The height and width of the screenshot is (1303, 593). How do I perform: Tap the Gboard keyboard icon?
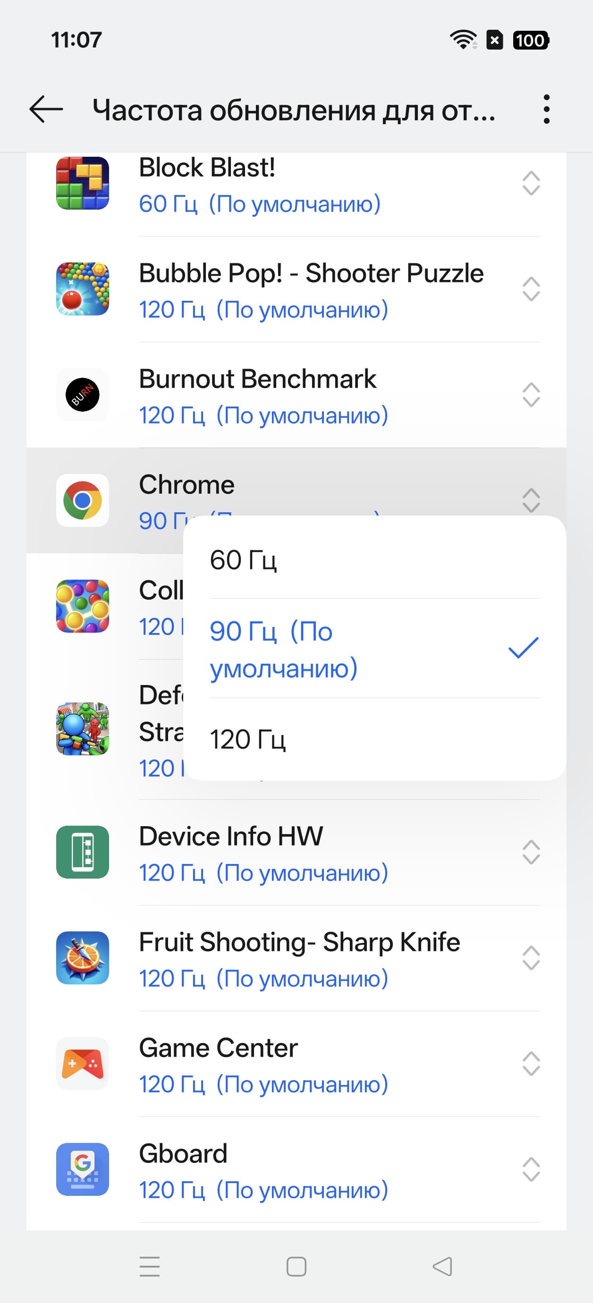pos(83,1169)
